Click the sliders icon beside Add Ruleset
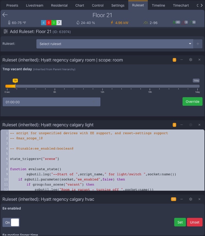The image size is (205, 236). [5, 31]
